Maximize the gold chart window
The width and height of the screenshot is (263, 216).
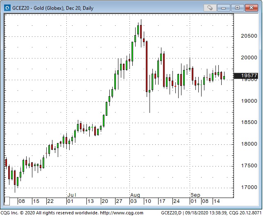tap(237, 8)
